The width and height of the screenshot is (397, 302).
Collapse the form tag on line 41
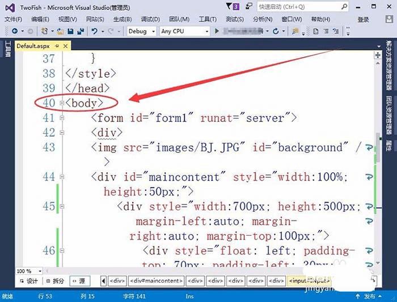pyautogui.click(x=62, y=118)
